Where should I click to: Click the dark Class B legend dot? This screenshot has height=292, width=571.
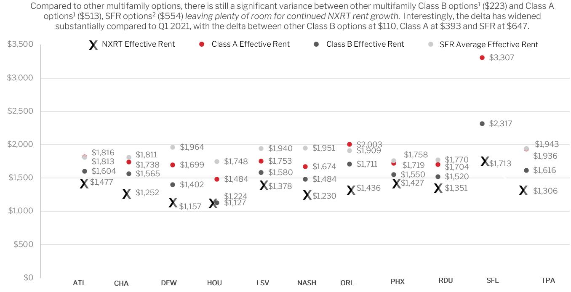coord(316,44)
